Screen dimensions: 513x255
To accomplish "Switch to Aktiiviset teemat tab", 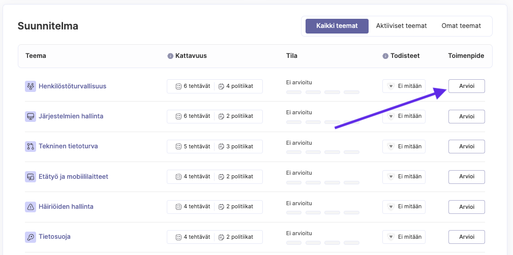I will [402, 26].
